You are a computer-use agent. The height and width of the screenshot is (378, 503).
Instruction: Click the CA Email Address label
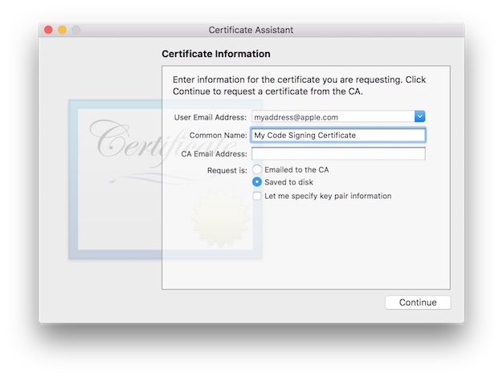[x=214, y=153]
